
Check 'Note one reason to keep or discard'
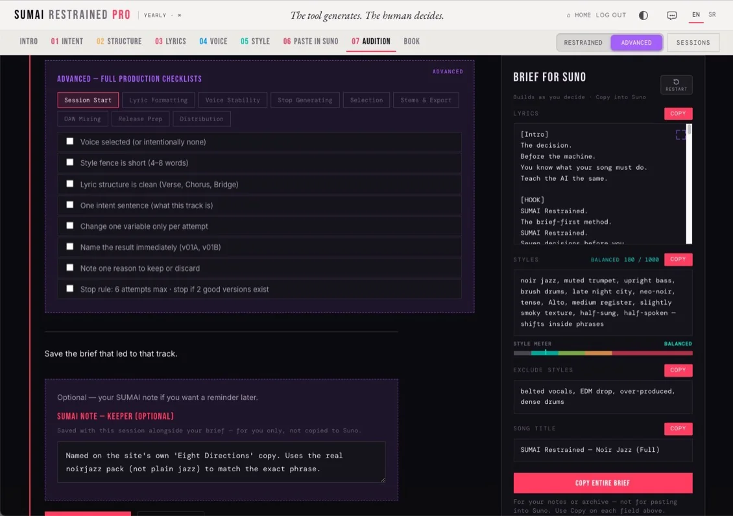(69, 268)
